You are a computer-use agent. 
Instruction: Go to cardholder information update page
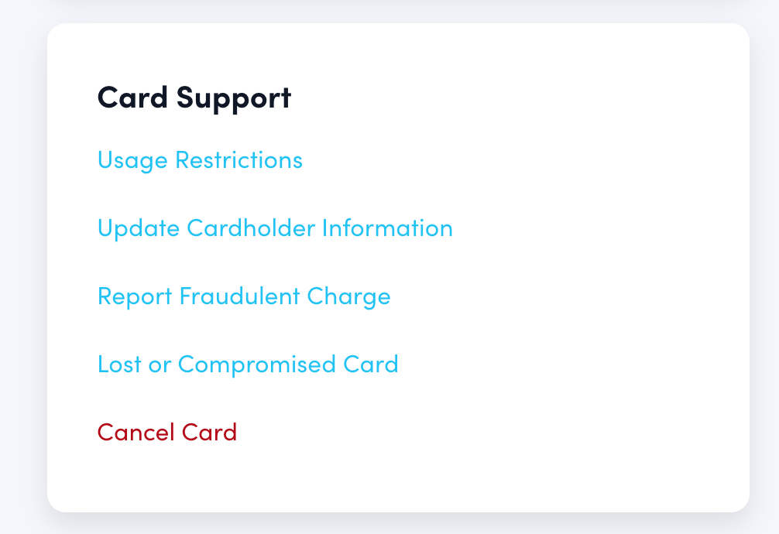point(275,228)
